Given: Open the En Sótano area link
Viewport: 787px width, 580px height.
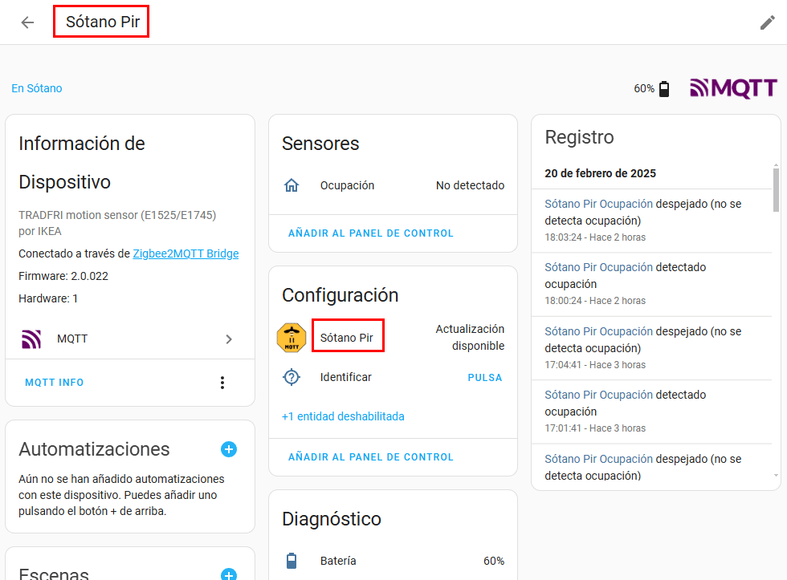Looking at the screenshot, I should coord(37,88).
